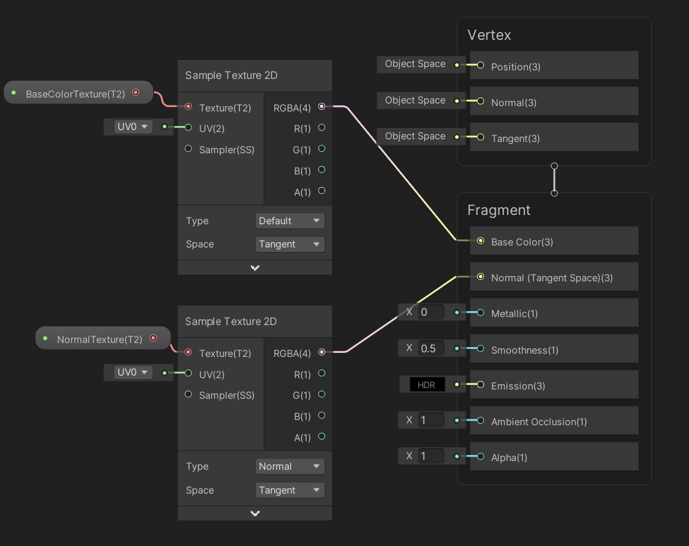Click Sampler(SS) input port of top Sample Texture 2D

coord(189,149)
